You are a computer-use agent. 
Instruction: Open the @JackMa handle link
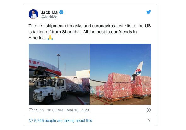(x=49, y=17)
